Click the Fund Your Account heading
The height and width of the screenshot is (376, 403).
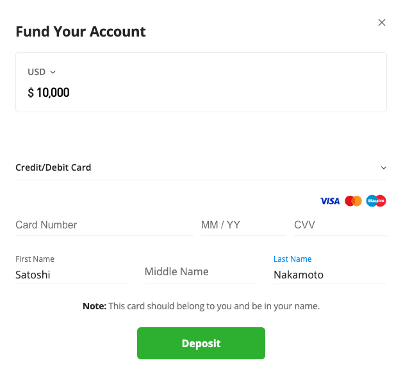[81, 31]
